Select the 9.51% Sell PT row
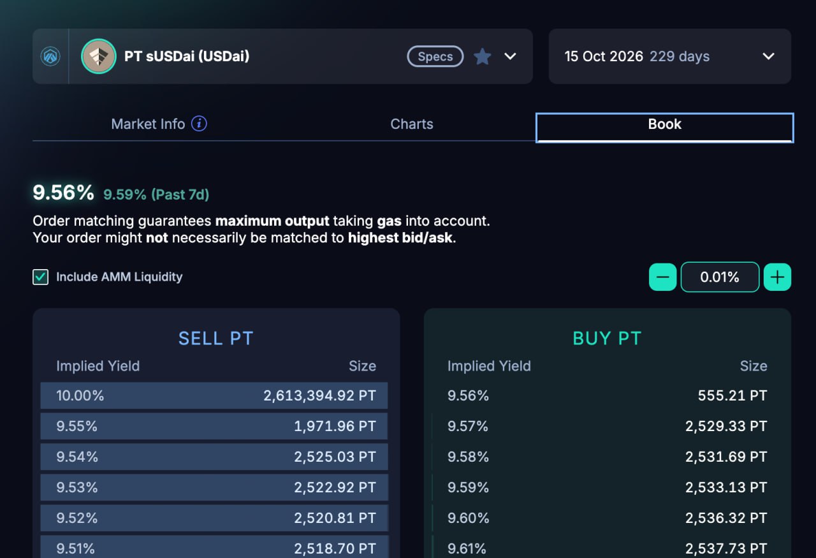Viewport: 816px width, 558px height. click(x=214, y=547)
